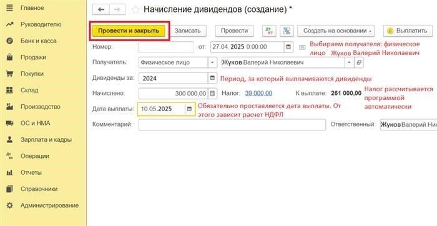Screen dimensions: 437x226
Task: Open the Жуков Валерий Николаевич recipient card
Action: [359, 62]
